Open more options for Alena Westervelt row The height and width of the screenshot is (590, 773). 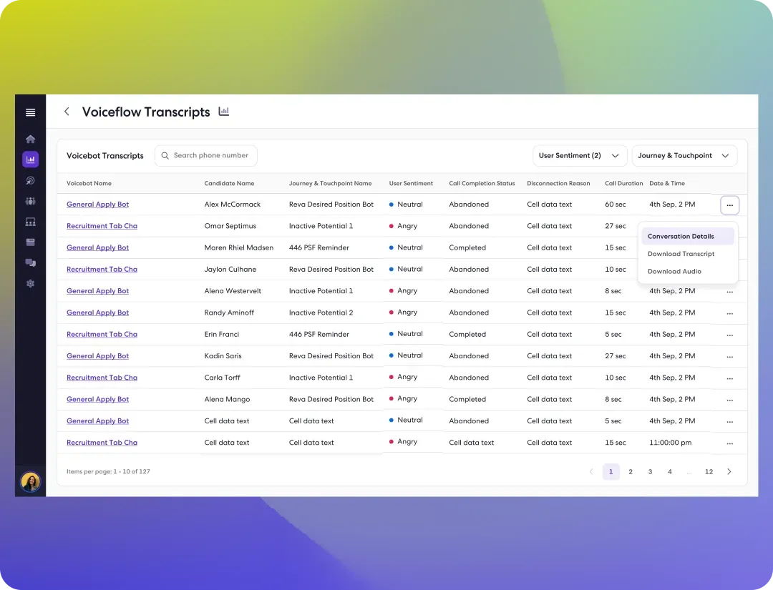[x=729, y=292]
